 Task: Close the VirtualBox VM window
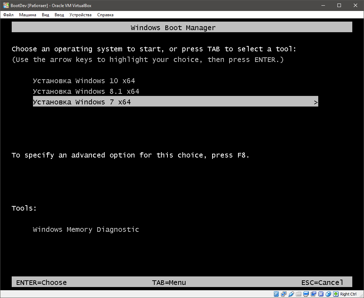[x=355, y=5]
